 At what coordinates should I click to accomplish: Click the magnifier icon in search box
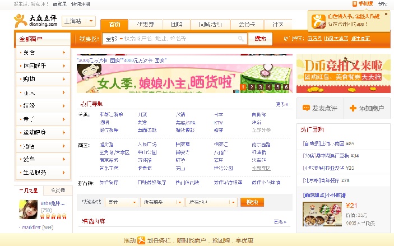[241, 39]
